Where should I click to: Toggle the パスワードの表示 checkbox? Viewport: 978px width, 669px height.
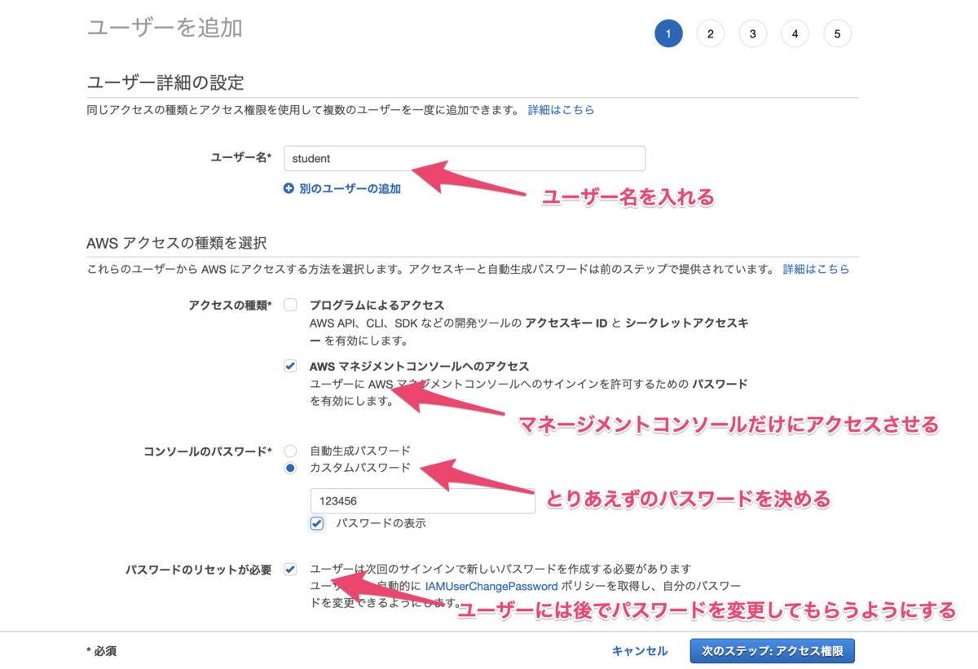coord(317,523)
